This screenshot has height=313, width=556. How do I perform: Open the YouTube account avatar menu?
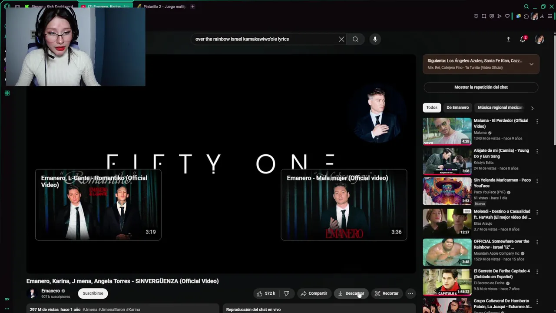[x=539, y=39]
